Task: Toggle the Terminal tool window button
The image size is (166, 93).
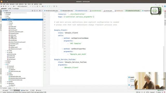Action: click(x=17, y=90)
